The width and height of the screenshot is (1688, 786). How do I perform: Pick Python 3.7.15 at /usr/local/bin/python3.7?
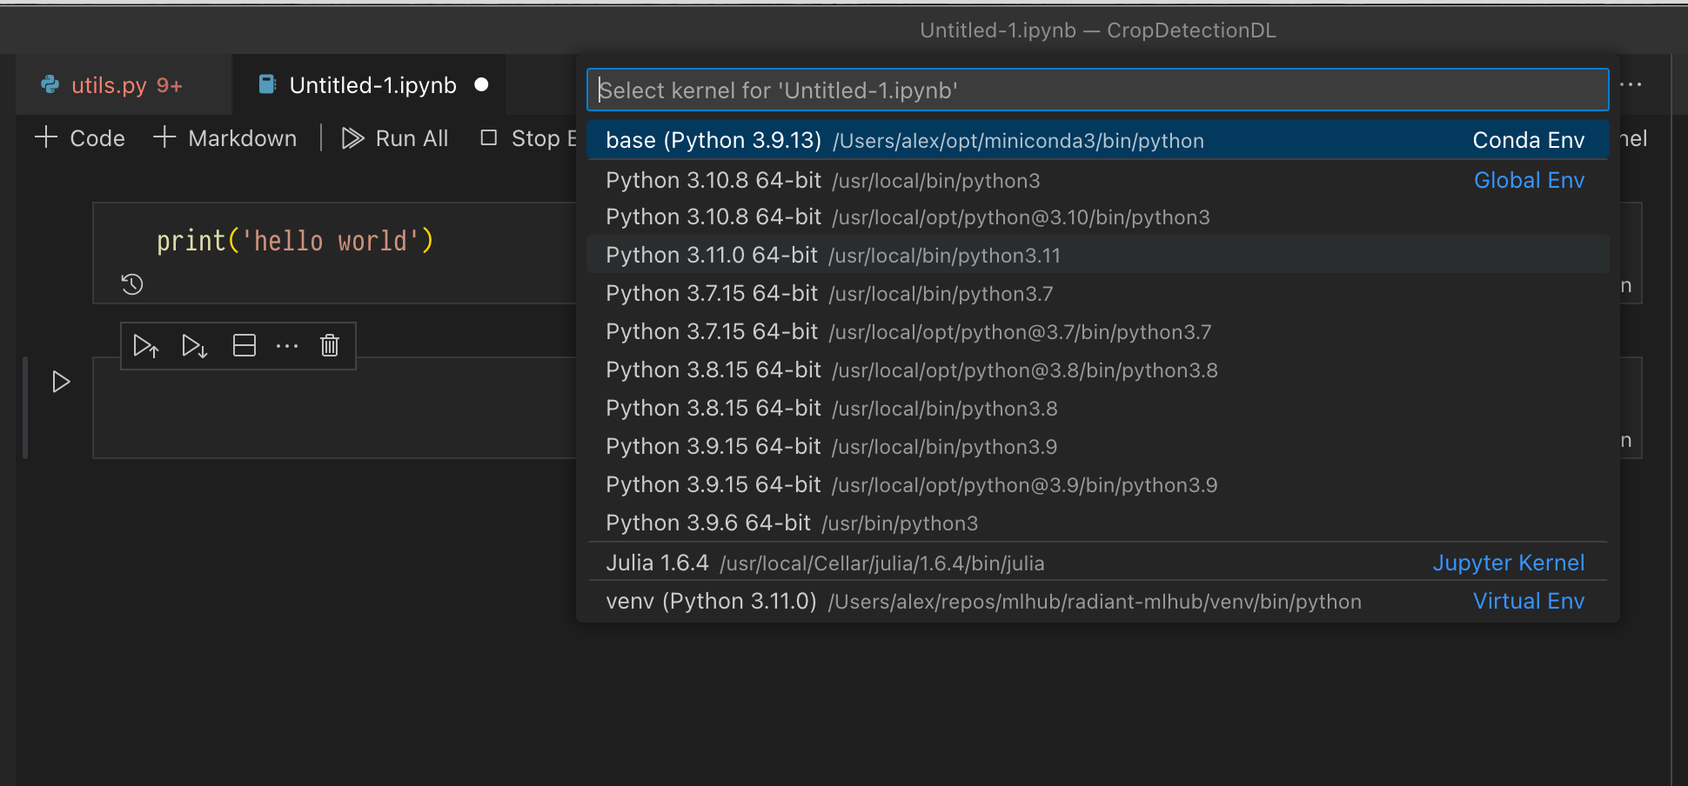point(1097,293)
